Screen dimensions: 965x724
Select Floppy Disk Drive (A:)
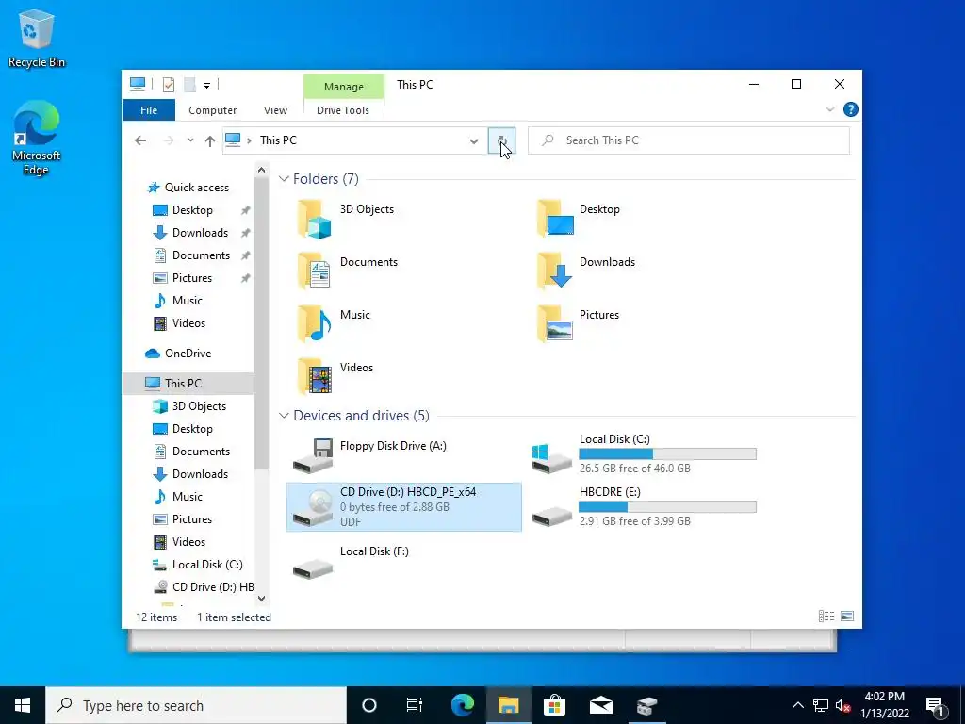[x=369, y=455]
